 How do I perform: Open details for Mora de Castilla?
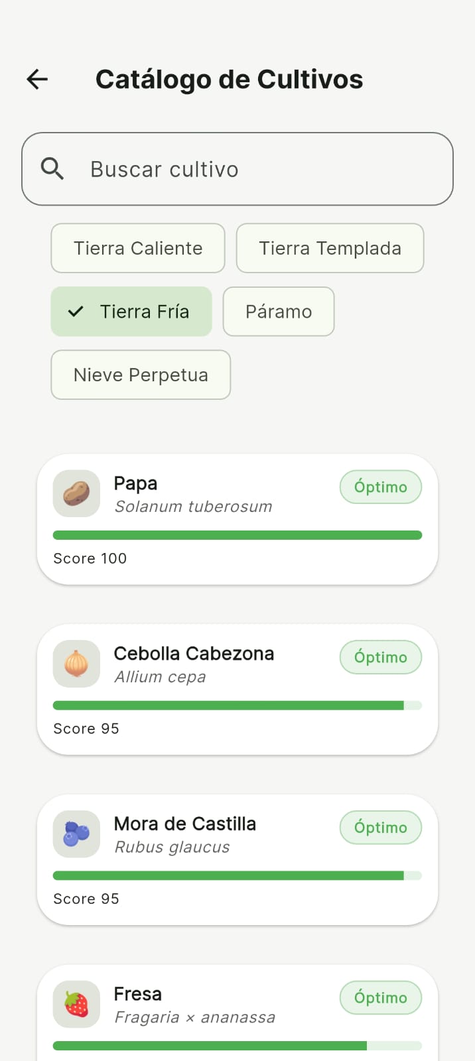click(x=237, y=859)
